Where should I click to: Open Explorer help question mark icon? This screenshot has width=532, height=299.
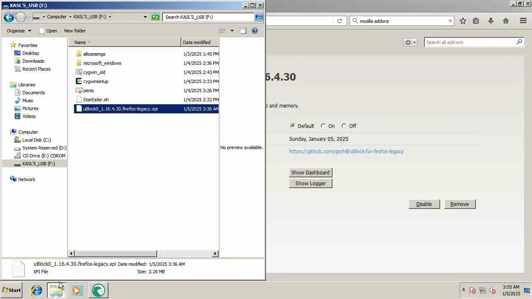(255, 31)
